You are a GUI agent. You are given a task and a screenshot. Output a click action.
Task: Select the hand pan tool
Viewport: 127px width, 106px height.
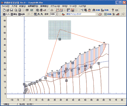[32, 14]
